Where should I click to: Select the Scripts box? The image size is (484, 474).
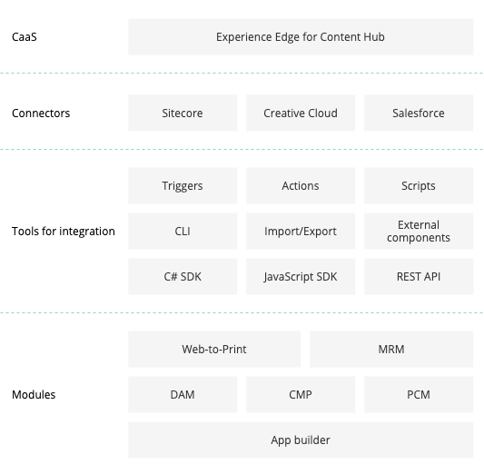click(x=419, y=186)
